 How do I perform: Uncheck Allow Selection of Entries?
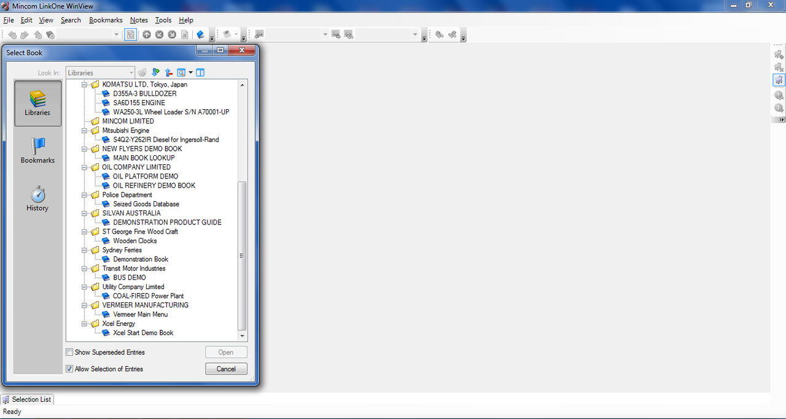tap(69, 369)
